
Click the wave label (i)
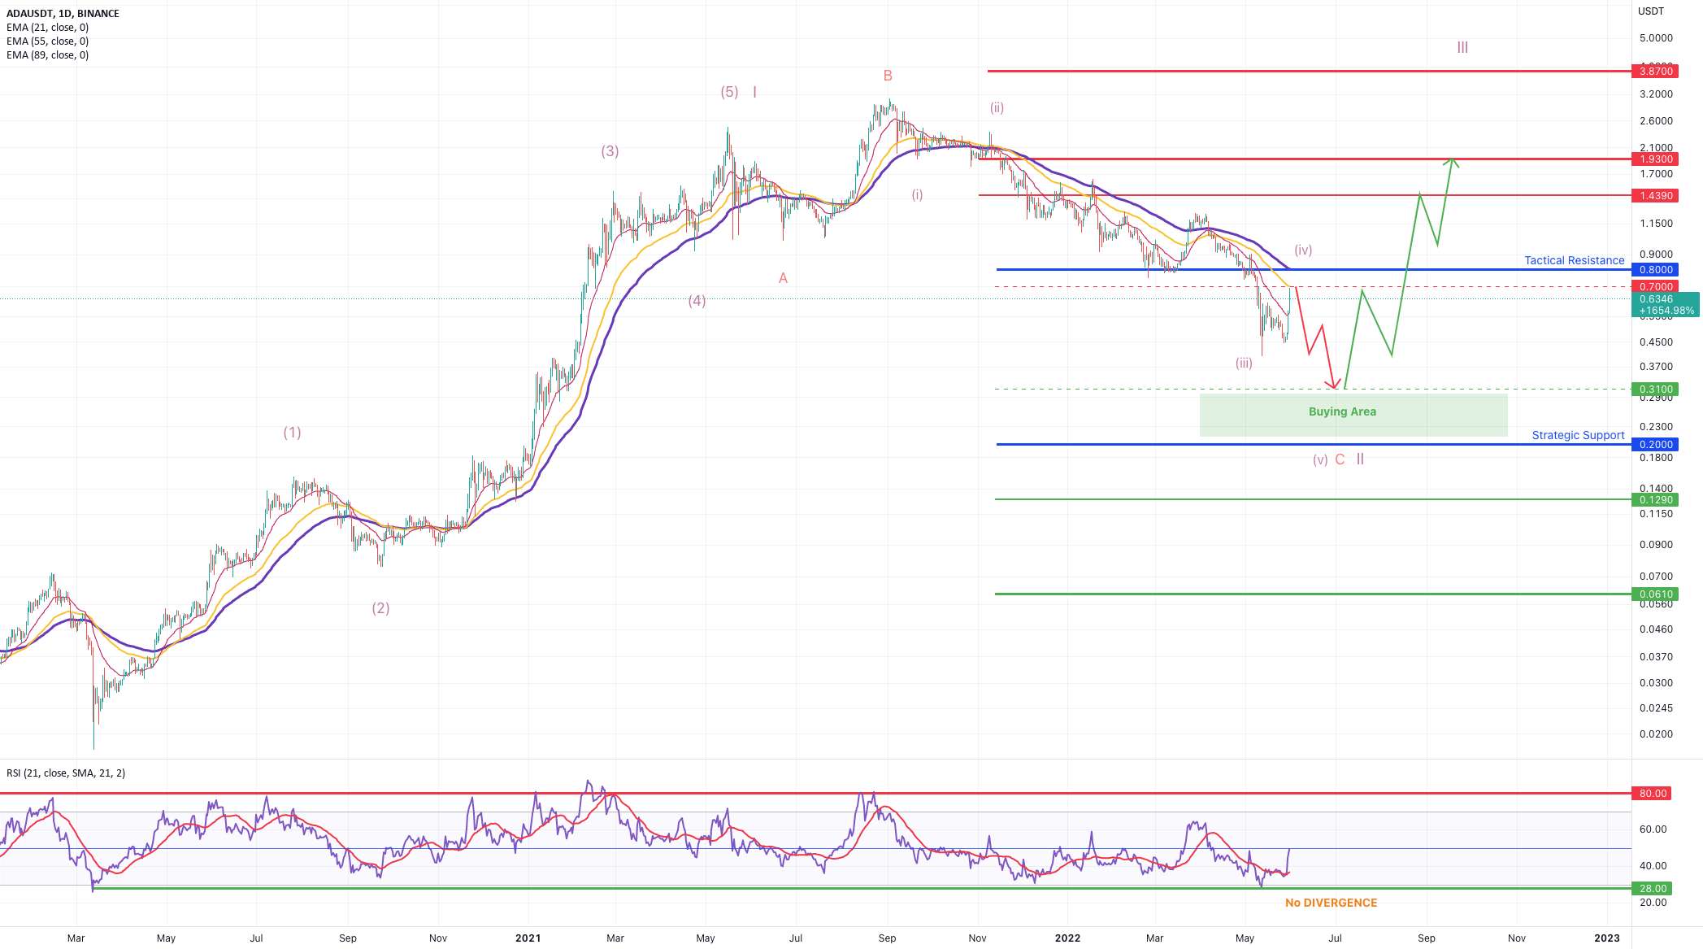[x=917, y=195]
